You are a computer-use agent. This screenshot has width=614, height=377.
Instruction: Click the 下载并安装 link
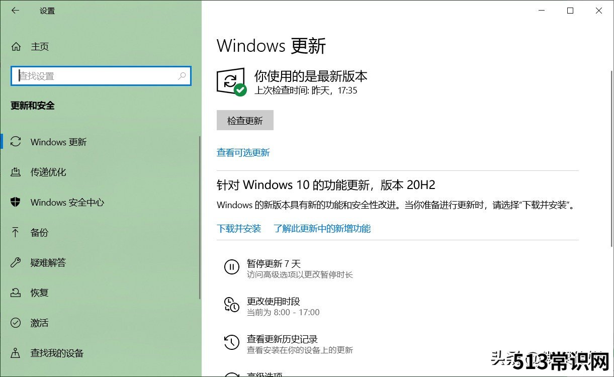[x=239, y=229]
